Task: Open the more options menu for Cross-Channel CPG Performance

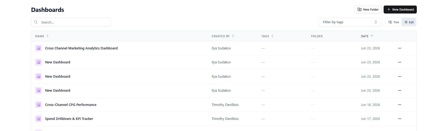Action: [400, 105]
